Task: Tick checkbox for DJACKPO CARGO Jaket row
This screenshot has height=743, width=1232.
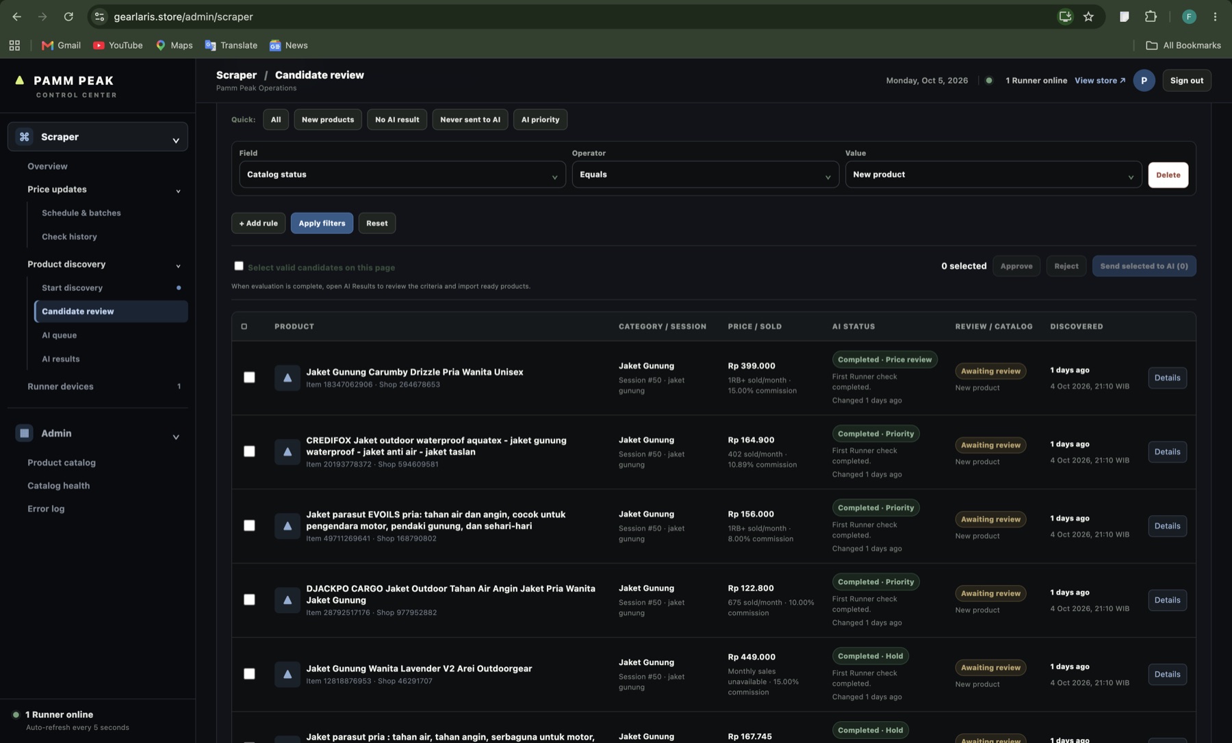Action: point(249,600)
